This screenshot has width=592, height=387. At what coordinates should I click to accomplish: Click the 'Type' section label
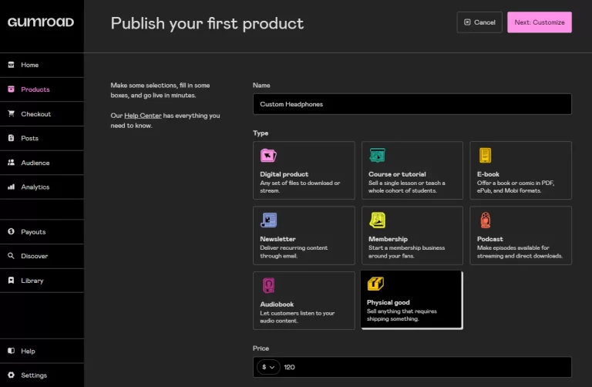[x=261, y=133]
